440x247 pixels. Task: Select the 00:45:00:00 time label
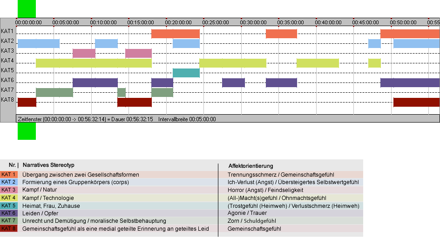point(366,22)
